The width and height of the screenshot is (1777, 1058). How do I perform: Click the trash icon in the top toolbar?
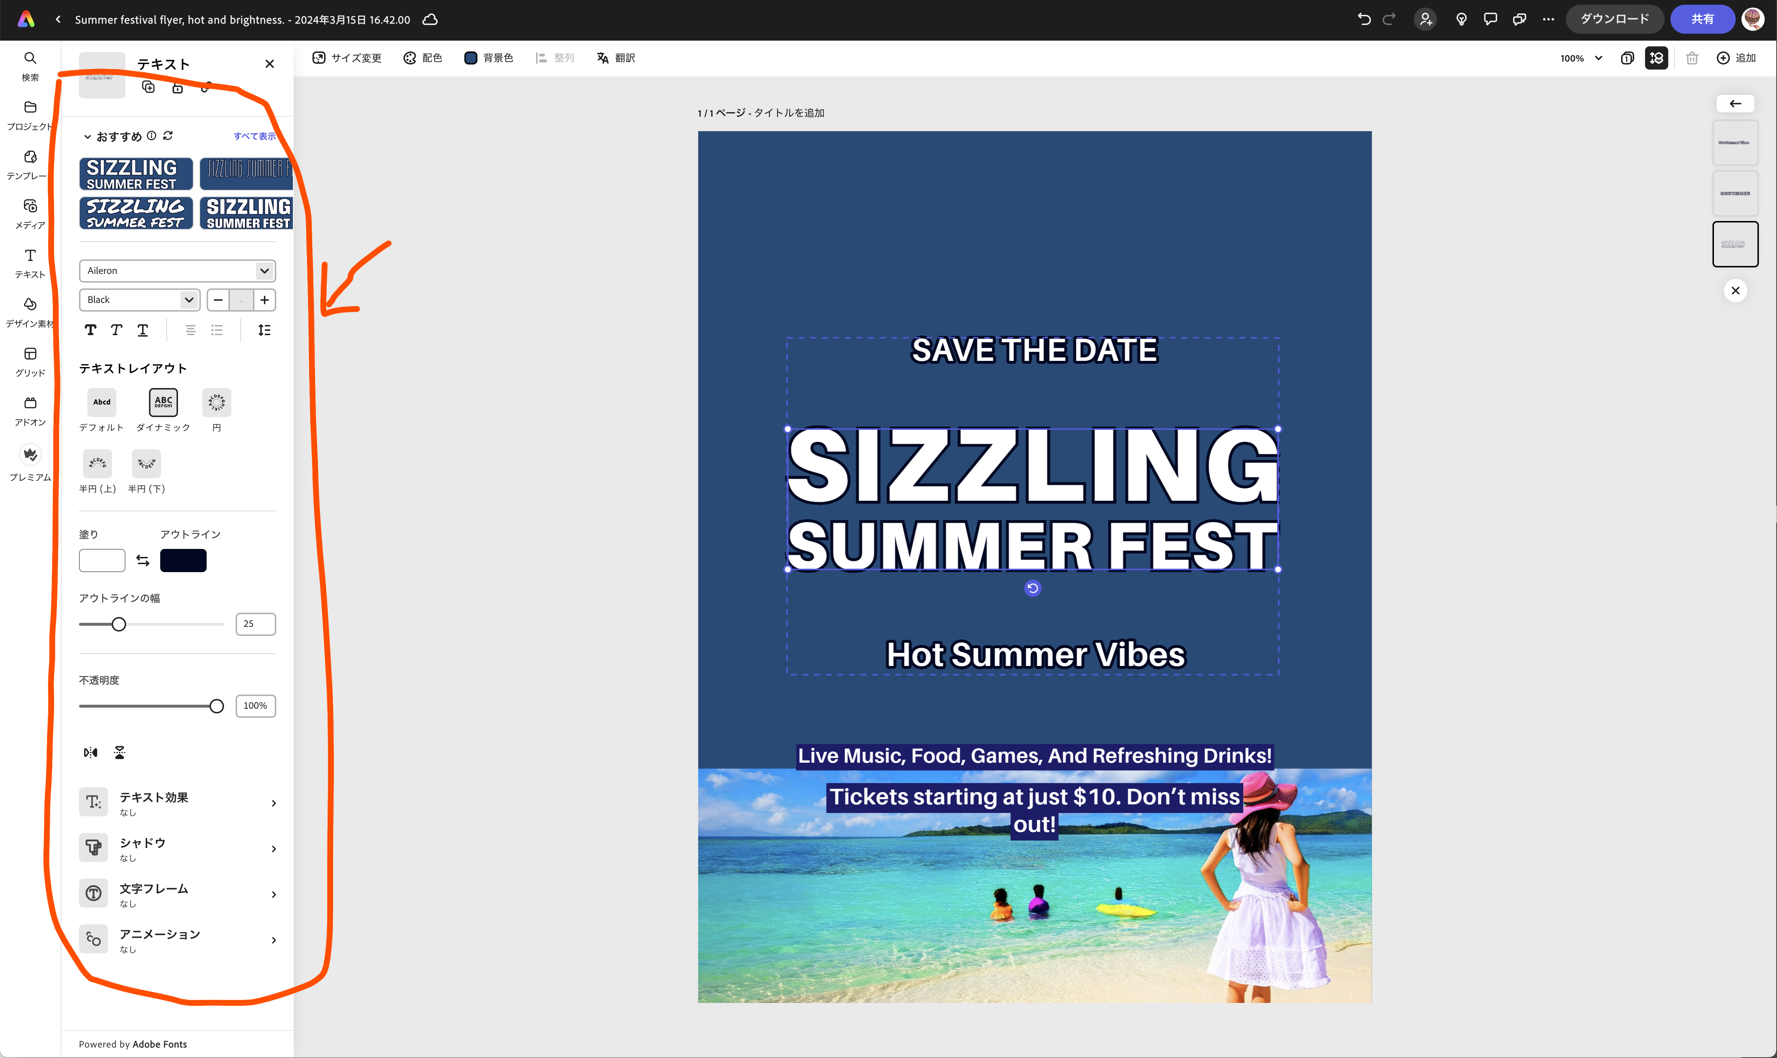1692,58
